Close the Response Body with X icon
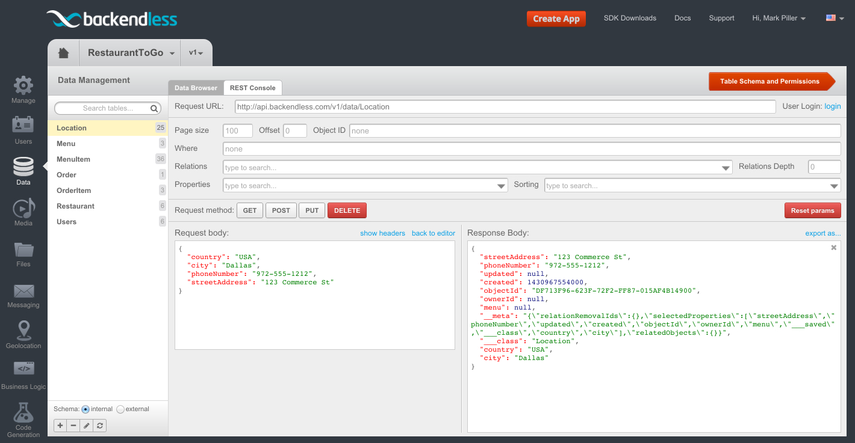The image size is (855, 443). click(834, 248)
